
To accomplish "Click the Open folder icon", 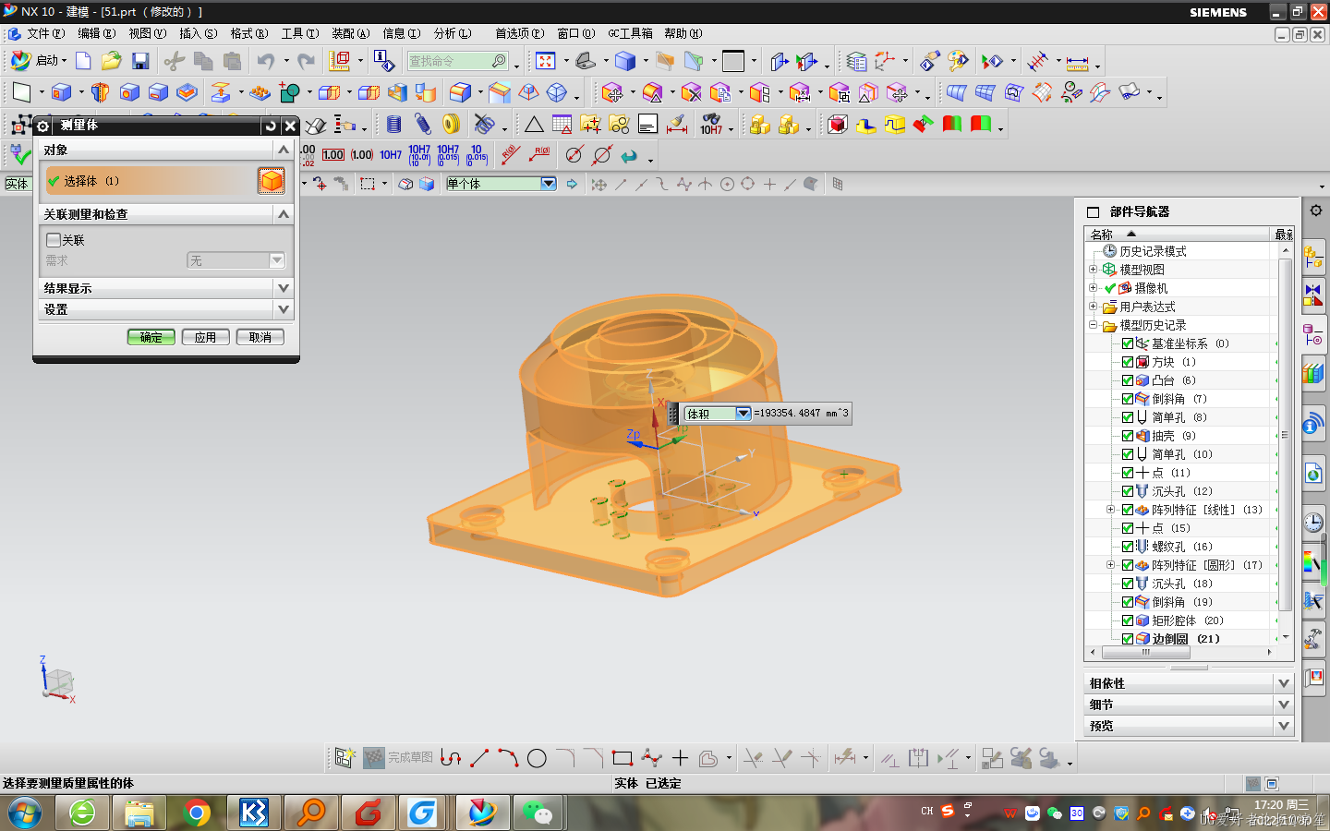I will click(111, 61).
